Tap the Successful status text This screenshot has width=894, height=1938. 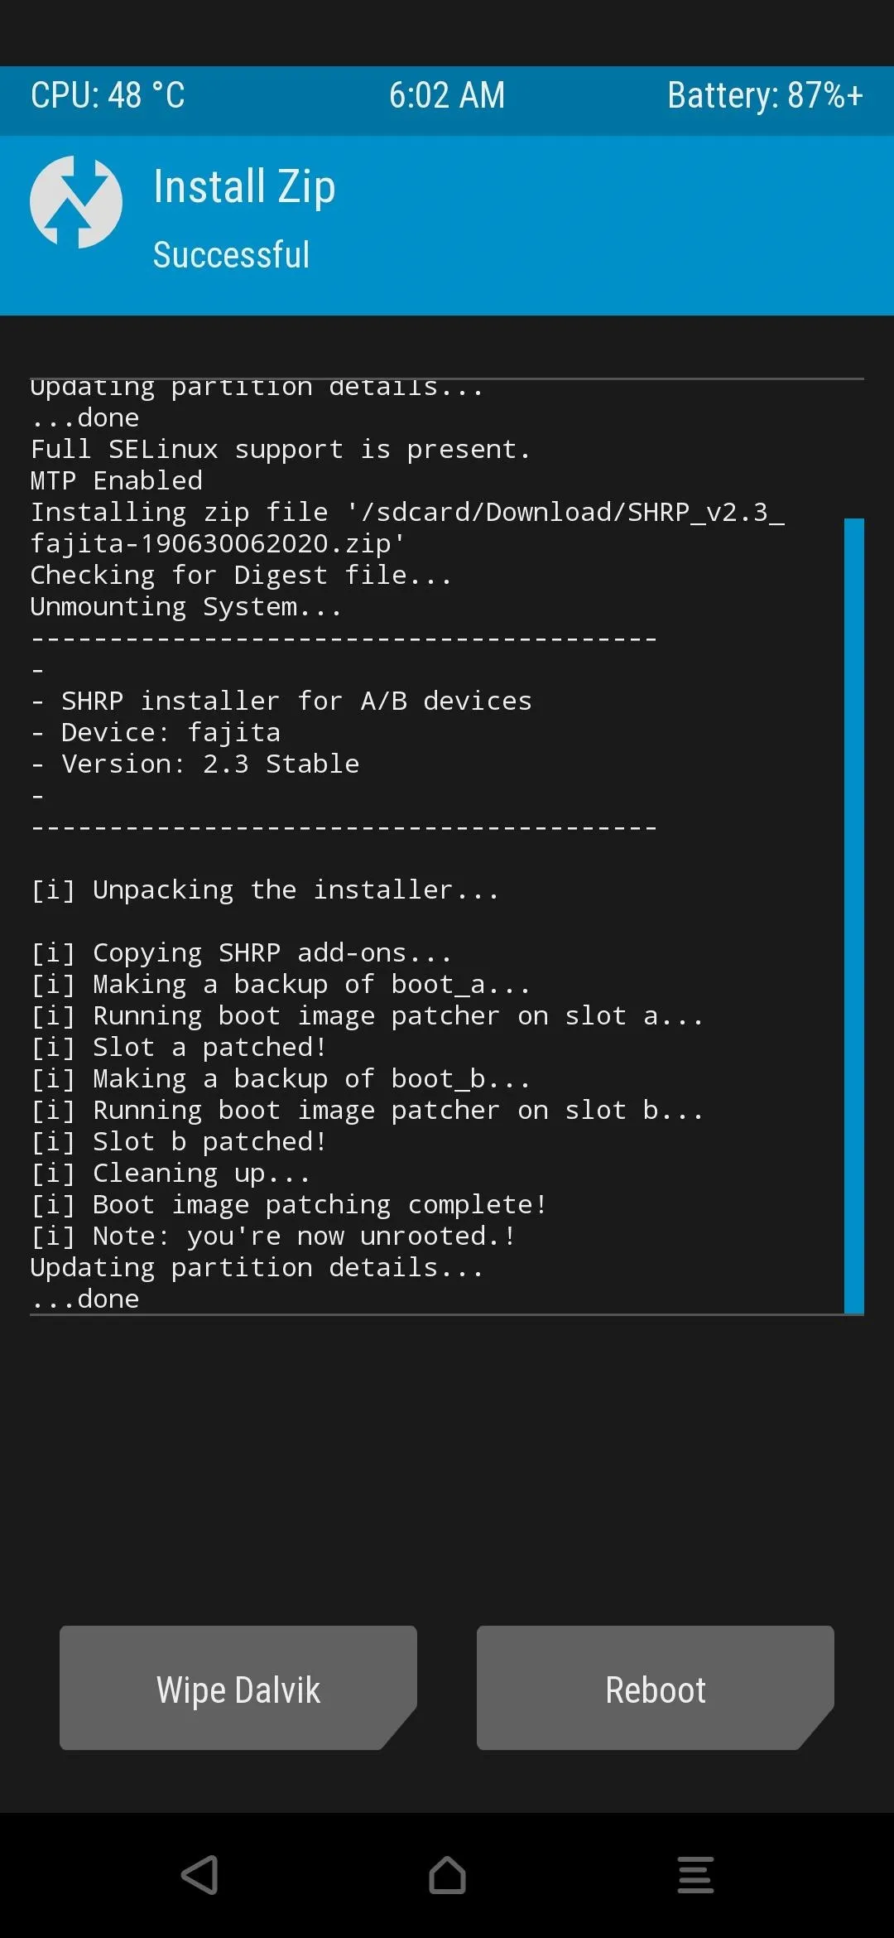pos(232,255)
